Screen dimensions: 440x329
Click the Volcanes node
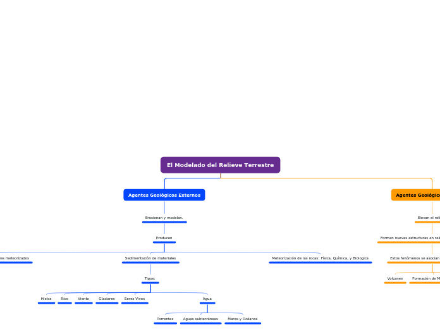pyautogui.click(x=395, y=278)
